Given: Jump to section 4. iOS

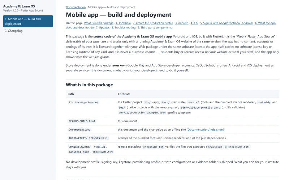Looking at the screenshot, I should tap(194, 23).
